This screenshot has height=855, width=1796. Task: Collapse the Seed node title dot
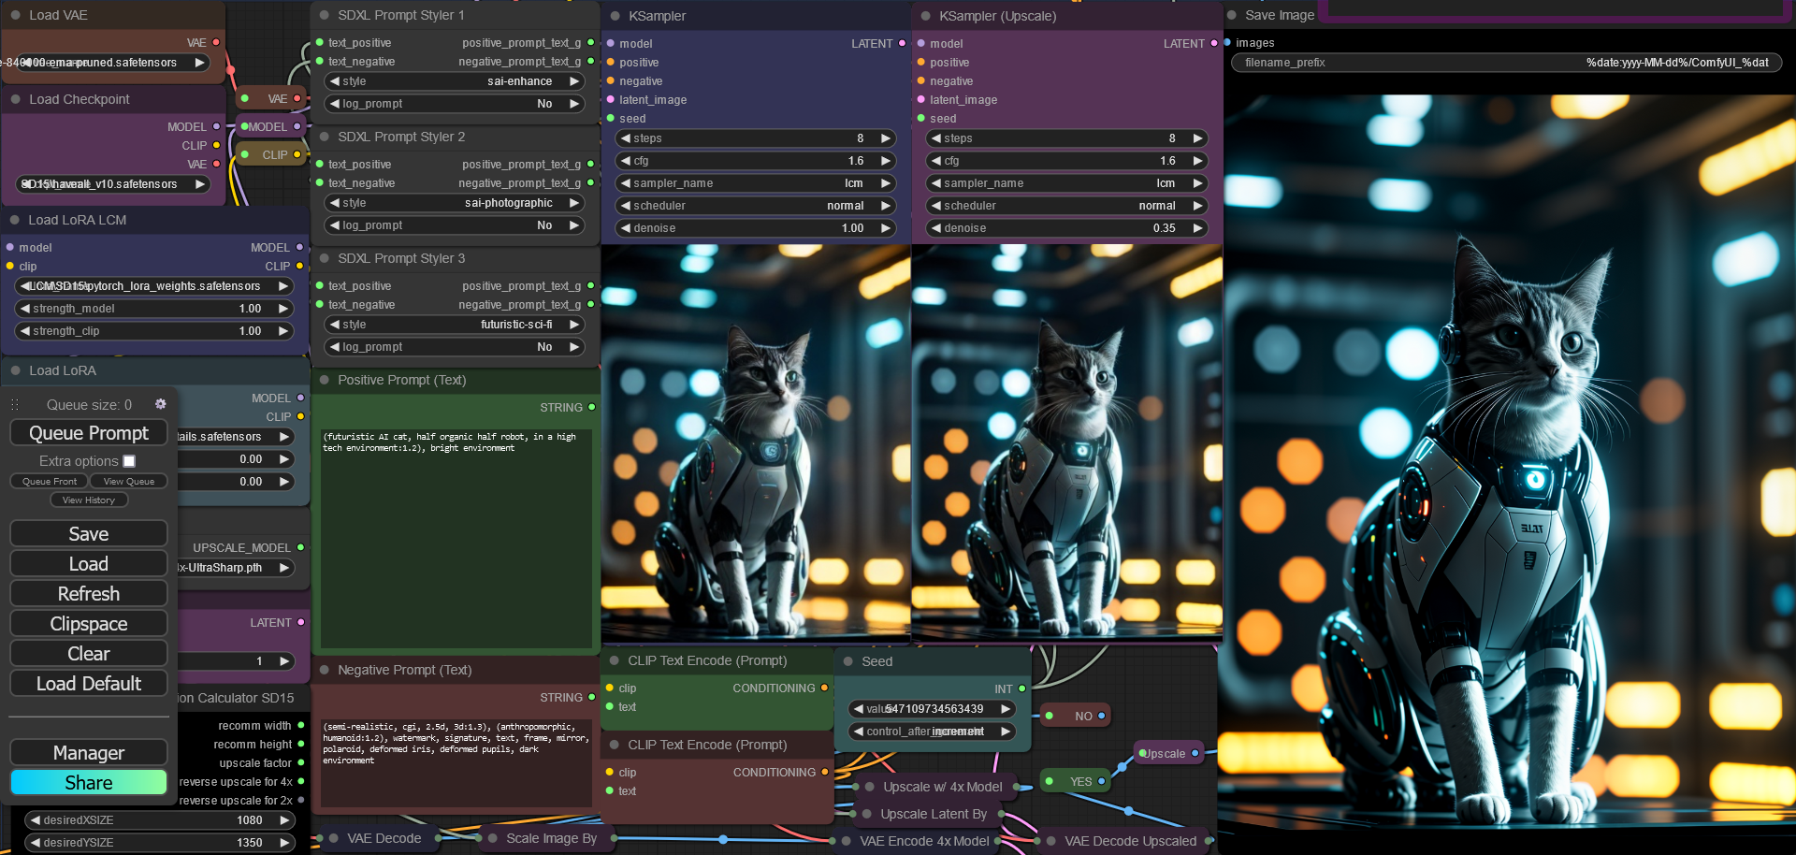[847, 661]
